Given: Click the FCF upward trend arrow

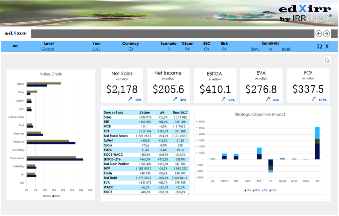Looking at the screenshot, I should (314, 99).
